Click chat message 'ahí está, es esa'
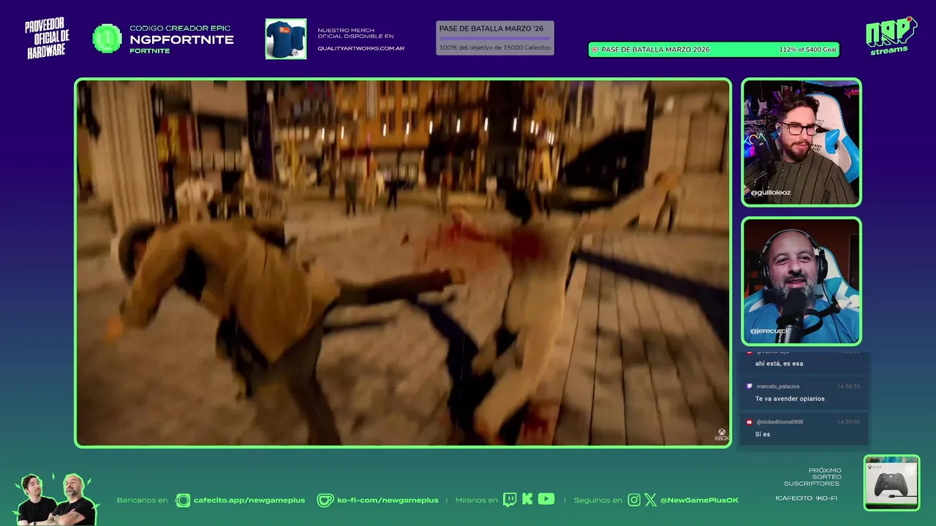Screen dimensions: 936x526 tap(779, 363)
